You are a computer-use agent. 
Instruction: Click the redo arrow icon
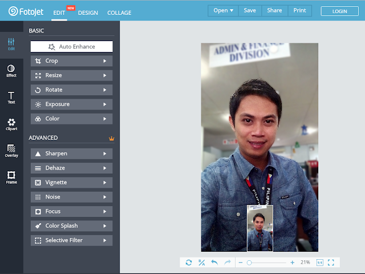click(x=228, y=263)
